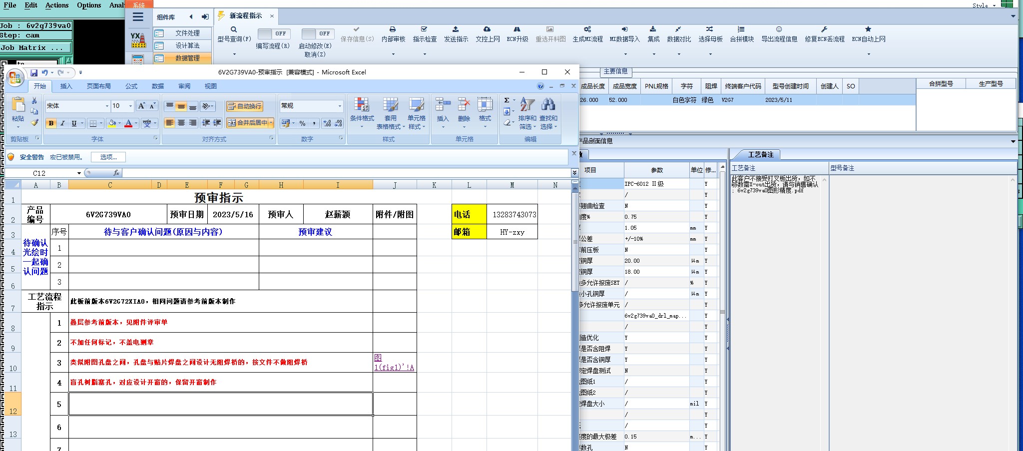Undo last action in Excel
Viewport: 1023px width, 451px height.
coord(45,73)
